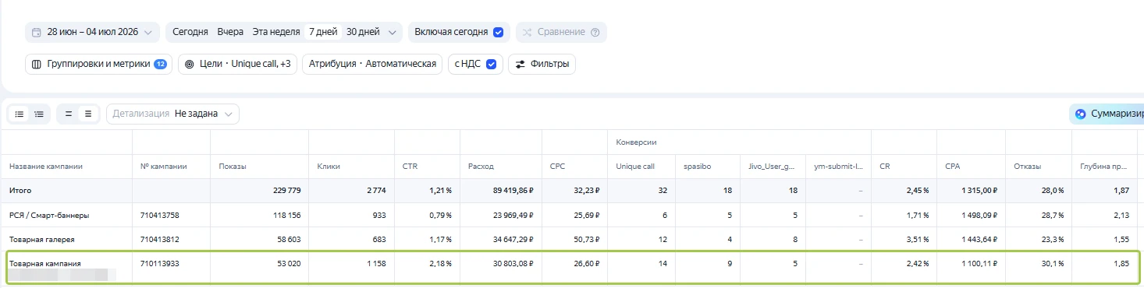Select the Эта неделя period preset
Viewport: 1144px width, 288px height.
tap(276, 32)
